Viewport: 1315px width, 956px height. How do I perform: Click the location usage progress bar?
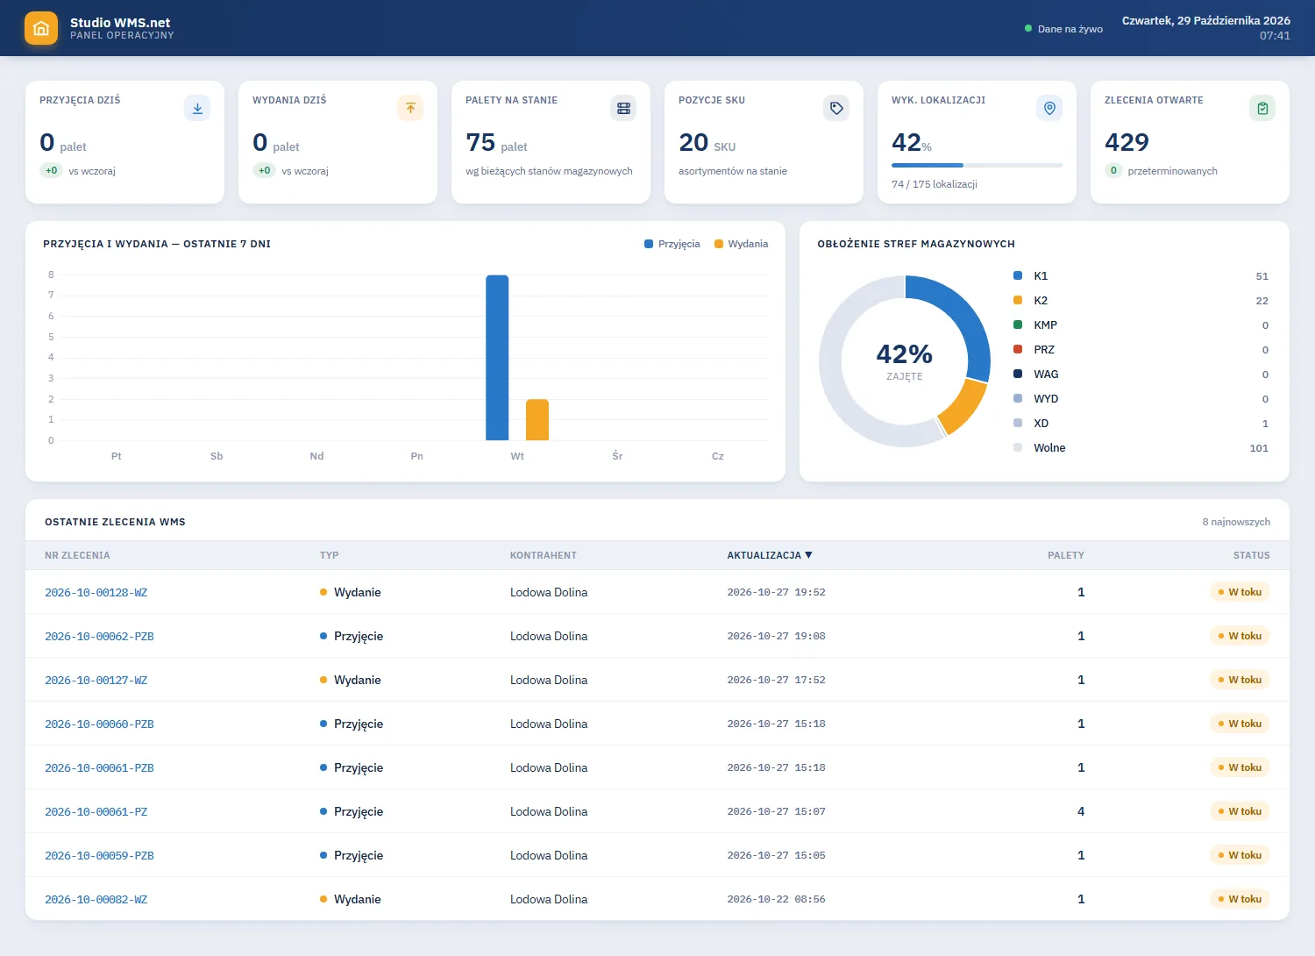click(x=977, y=165)
